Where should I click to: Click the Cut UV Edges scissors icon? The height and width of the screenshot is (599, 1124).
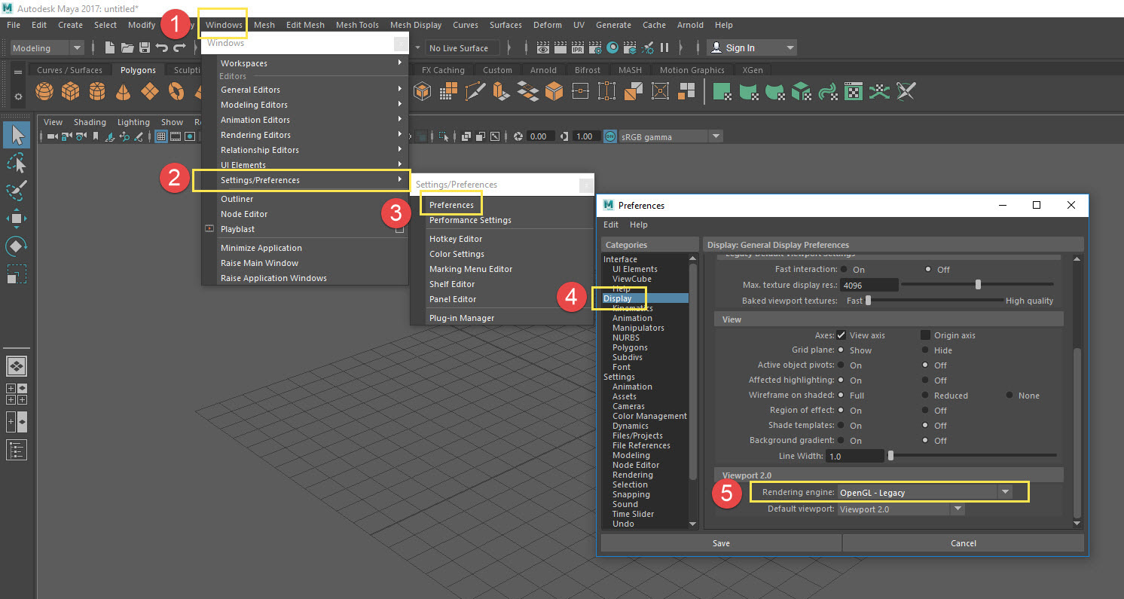pyautogui.click(x=906, y=92)
